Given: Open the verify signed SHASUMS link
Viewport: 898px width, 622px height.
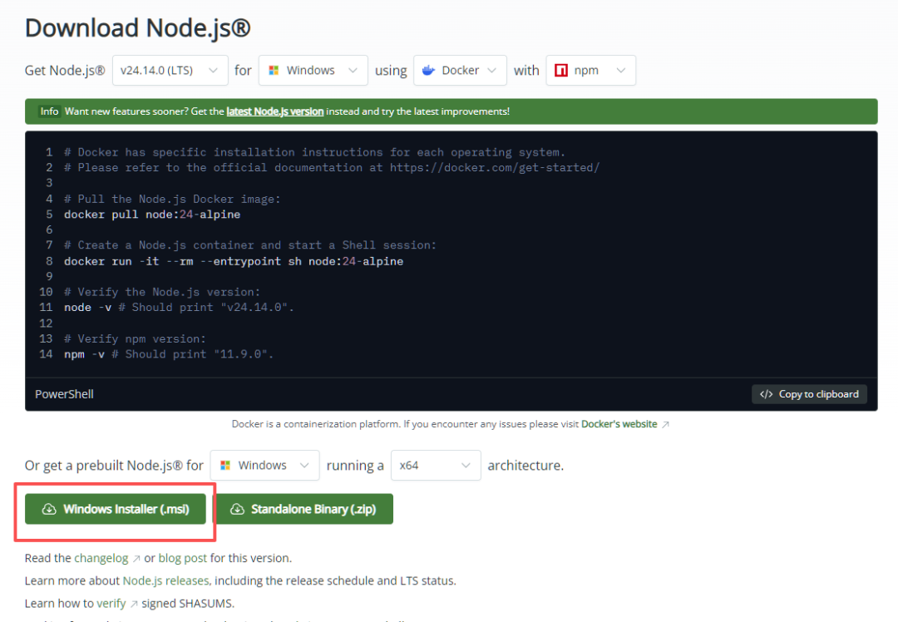Looking at the screenshot, I should 111,604.
